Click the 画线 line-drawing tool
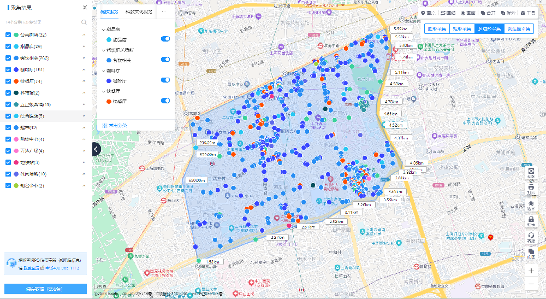546x299 pixels. pos(448,13)
